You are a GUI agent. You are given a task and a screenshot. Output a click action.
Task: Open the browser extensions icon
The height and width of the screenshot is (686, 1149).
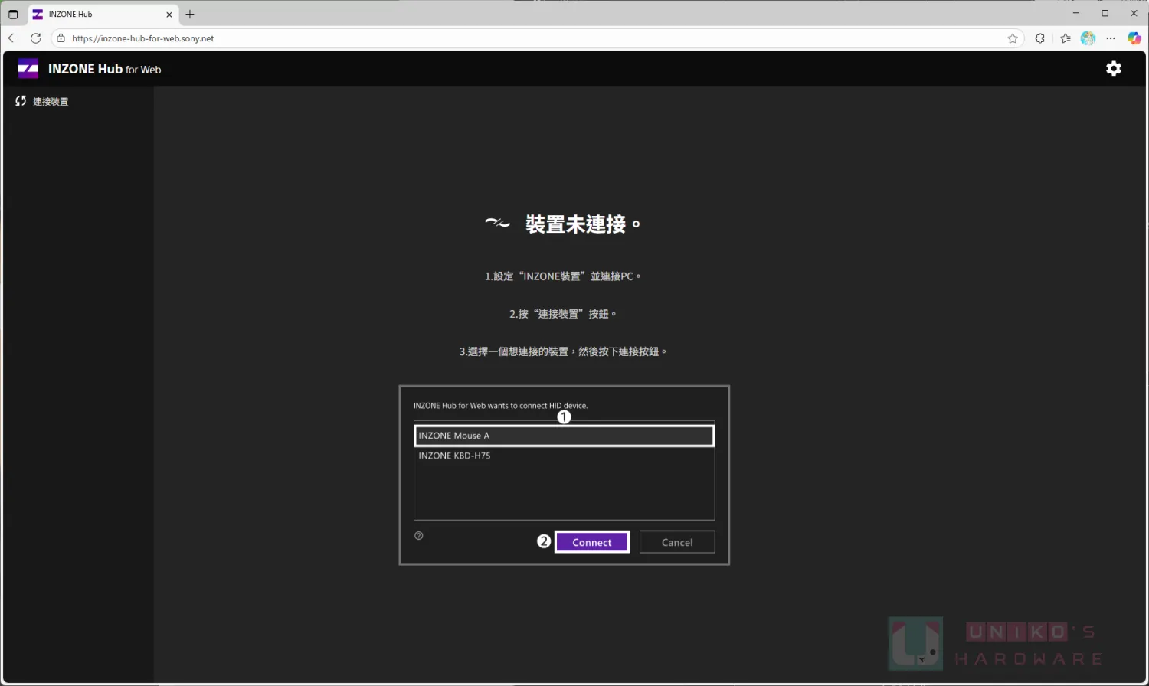1039,38
